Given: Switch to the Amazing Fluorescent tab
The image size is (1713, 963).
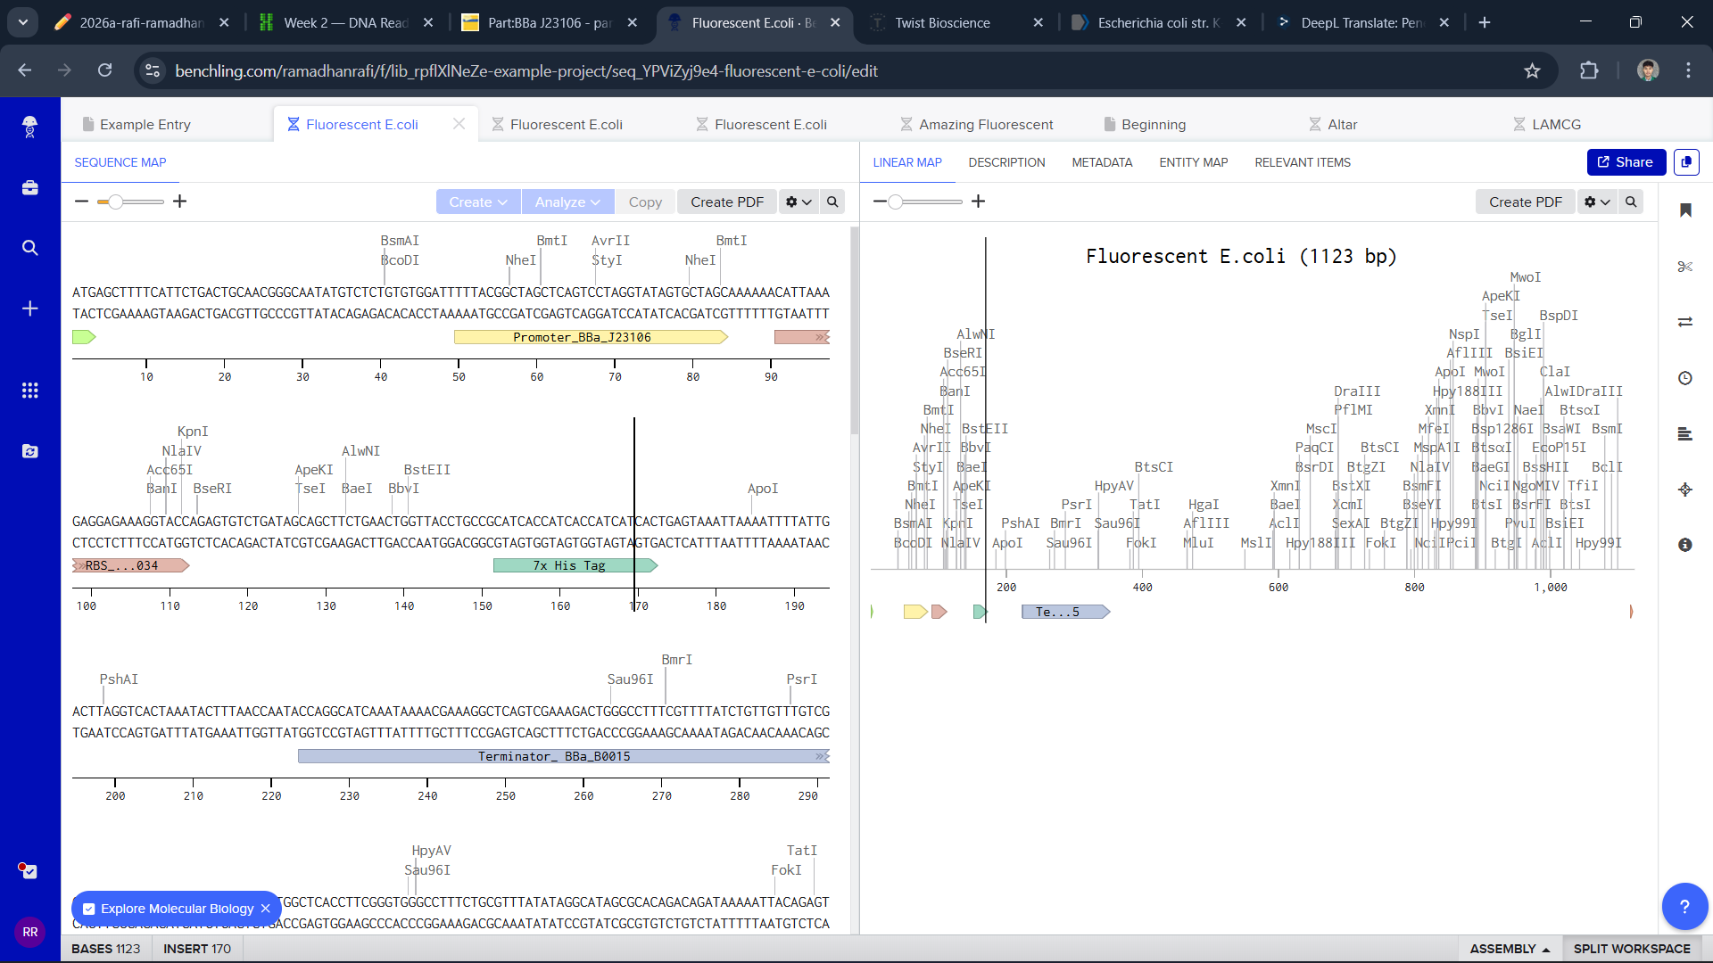Looking at the screenshot, I should [985, 125].
